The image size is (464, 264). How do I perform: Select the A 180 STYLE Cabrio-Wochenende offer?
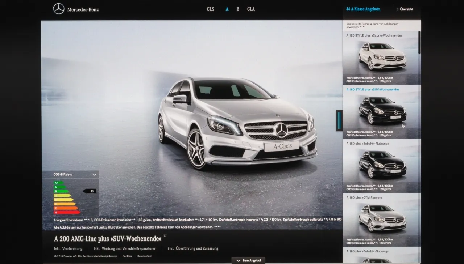coord(381,58)
